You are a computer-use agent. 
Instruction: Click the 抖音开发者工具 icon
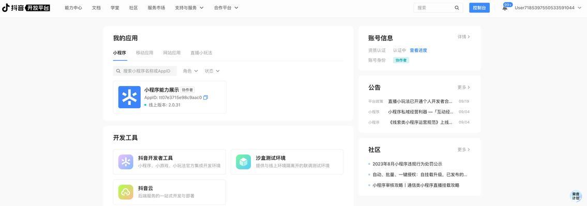(126, 162)
